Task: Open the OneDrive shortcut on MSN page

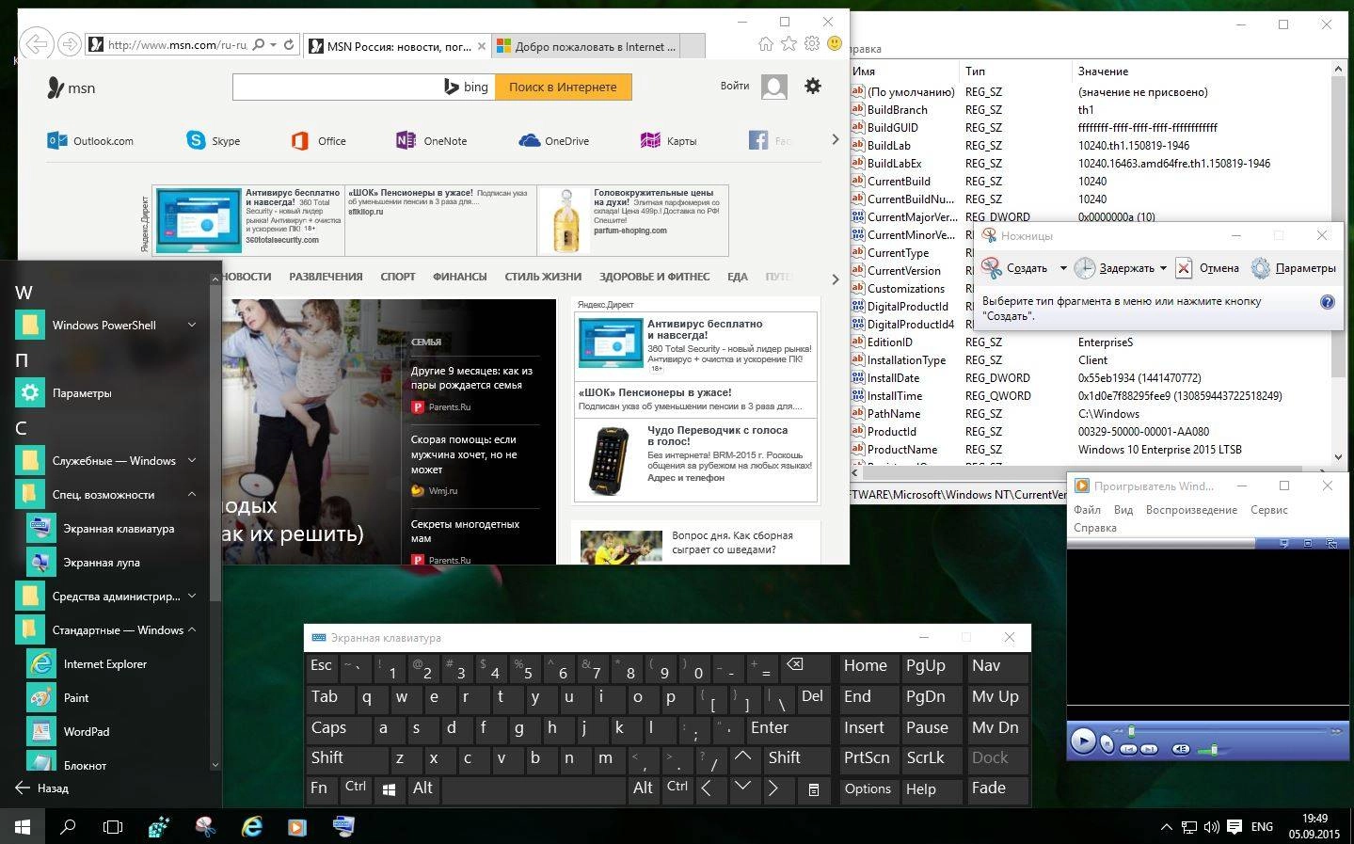Action: pos(554,140)
